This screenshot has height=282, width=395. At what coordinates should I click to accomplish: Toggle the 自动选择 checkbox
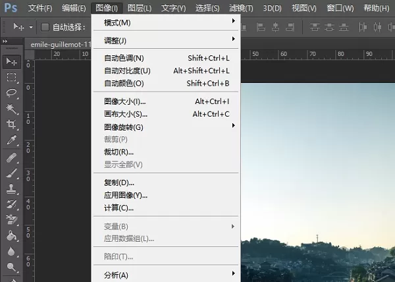click(x=45, y=27)
